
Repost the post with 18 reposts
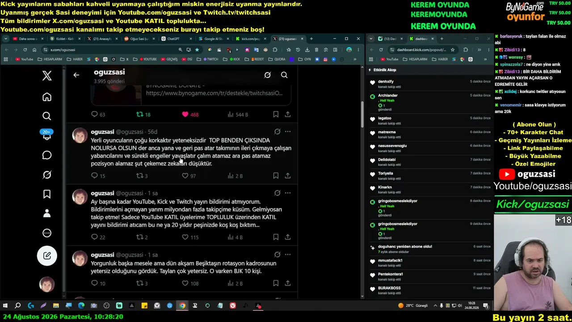(143, 114)
